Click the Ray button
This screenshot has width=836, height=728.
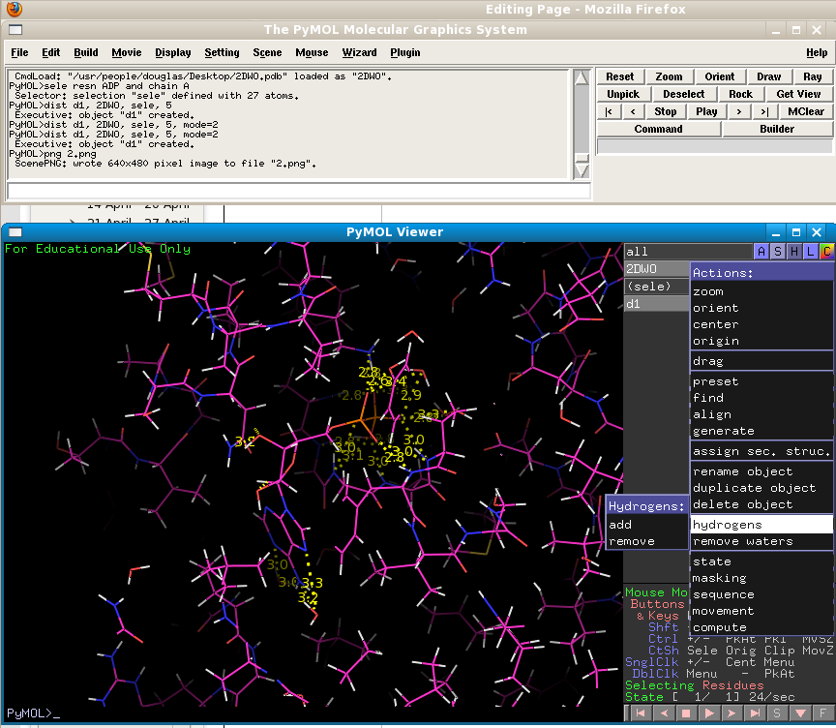click(815, 76)
